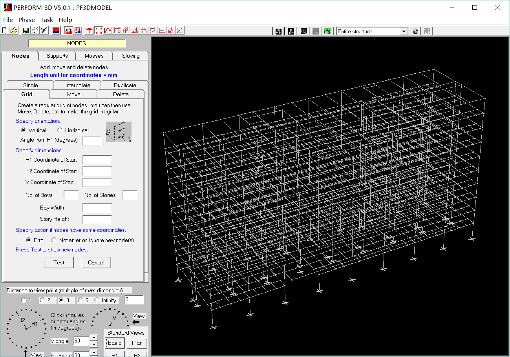
Task: Click the perspective view toolbar icon
Action: pos(291,31)
